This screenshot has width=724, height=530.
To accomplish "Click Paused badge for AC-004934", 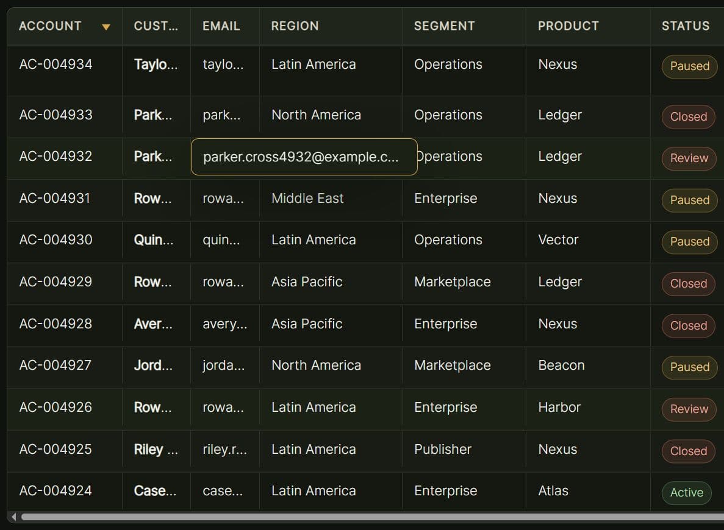I will click(x=689, y=66).
